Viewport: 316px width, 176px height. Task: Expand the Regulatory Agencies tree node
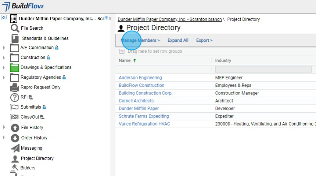pyautogui.click(x=4, y=78)
